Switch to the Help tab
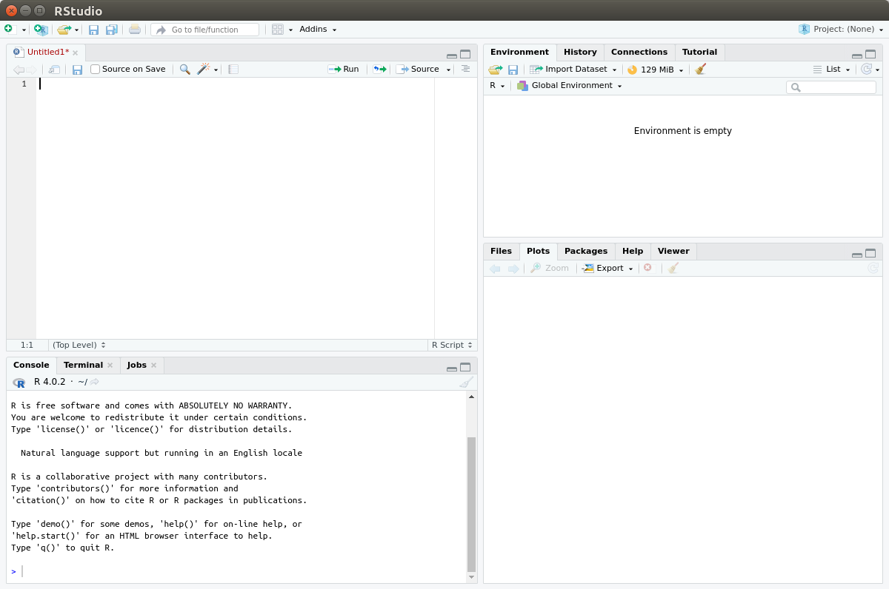The width and height of the screenshot is (889, 589). coord(633,252)
